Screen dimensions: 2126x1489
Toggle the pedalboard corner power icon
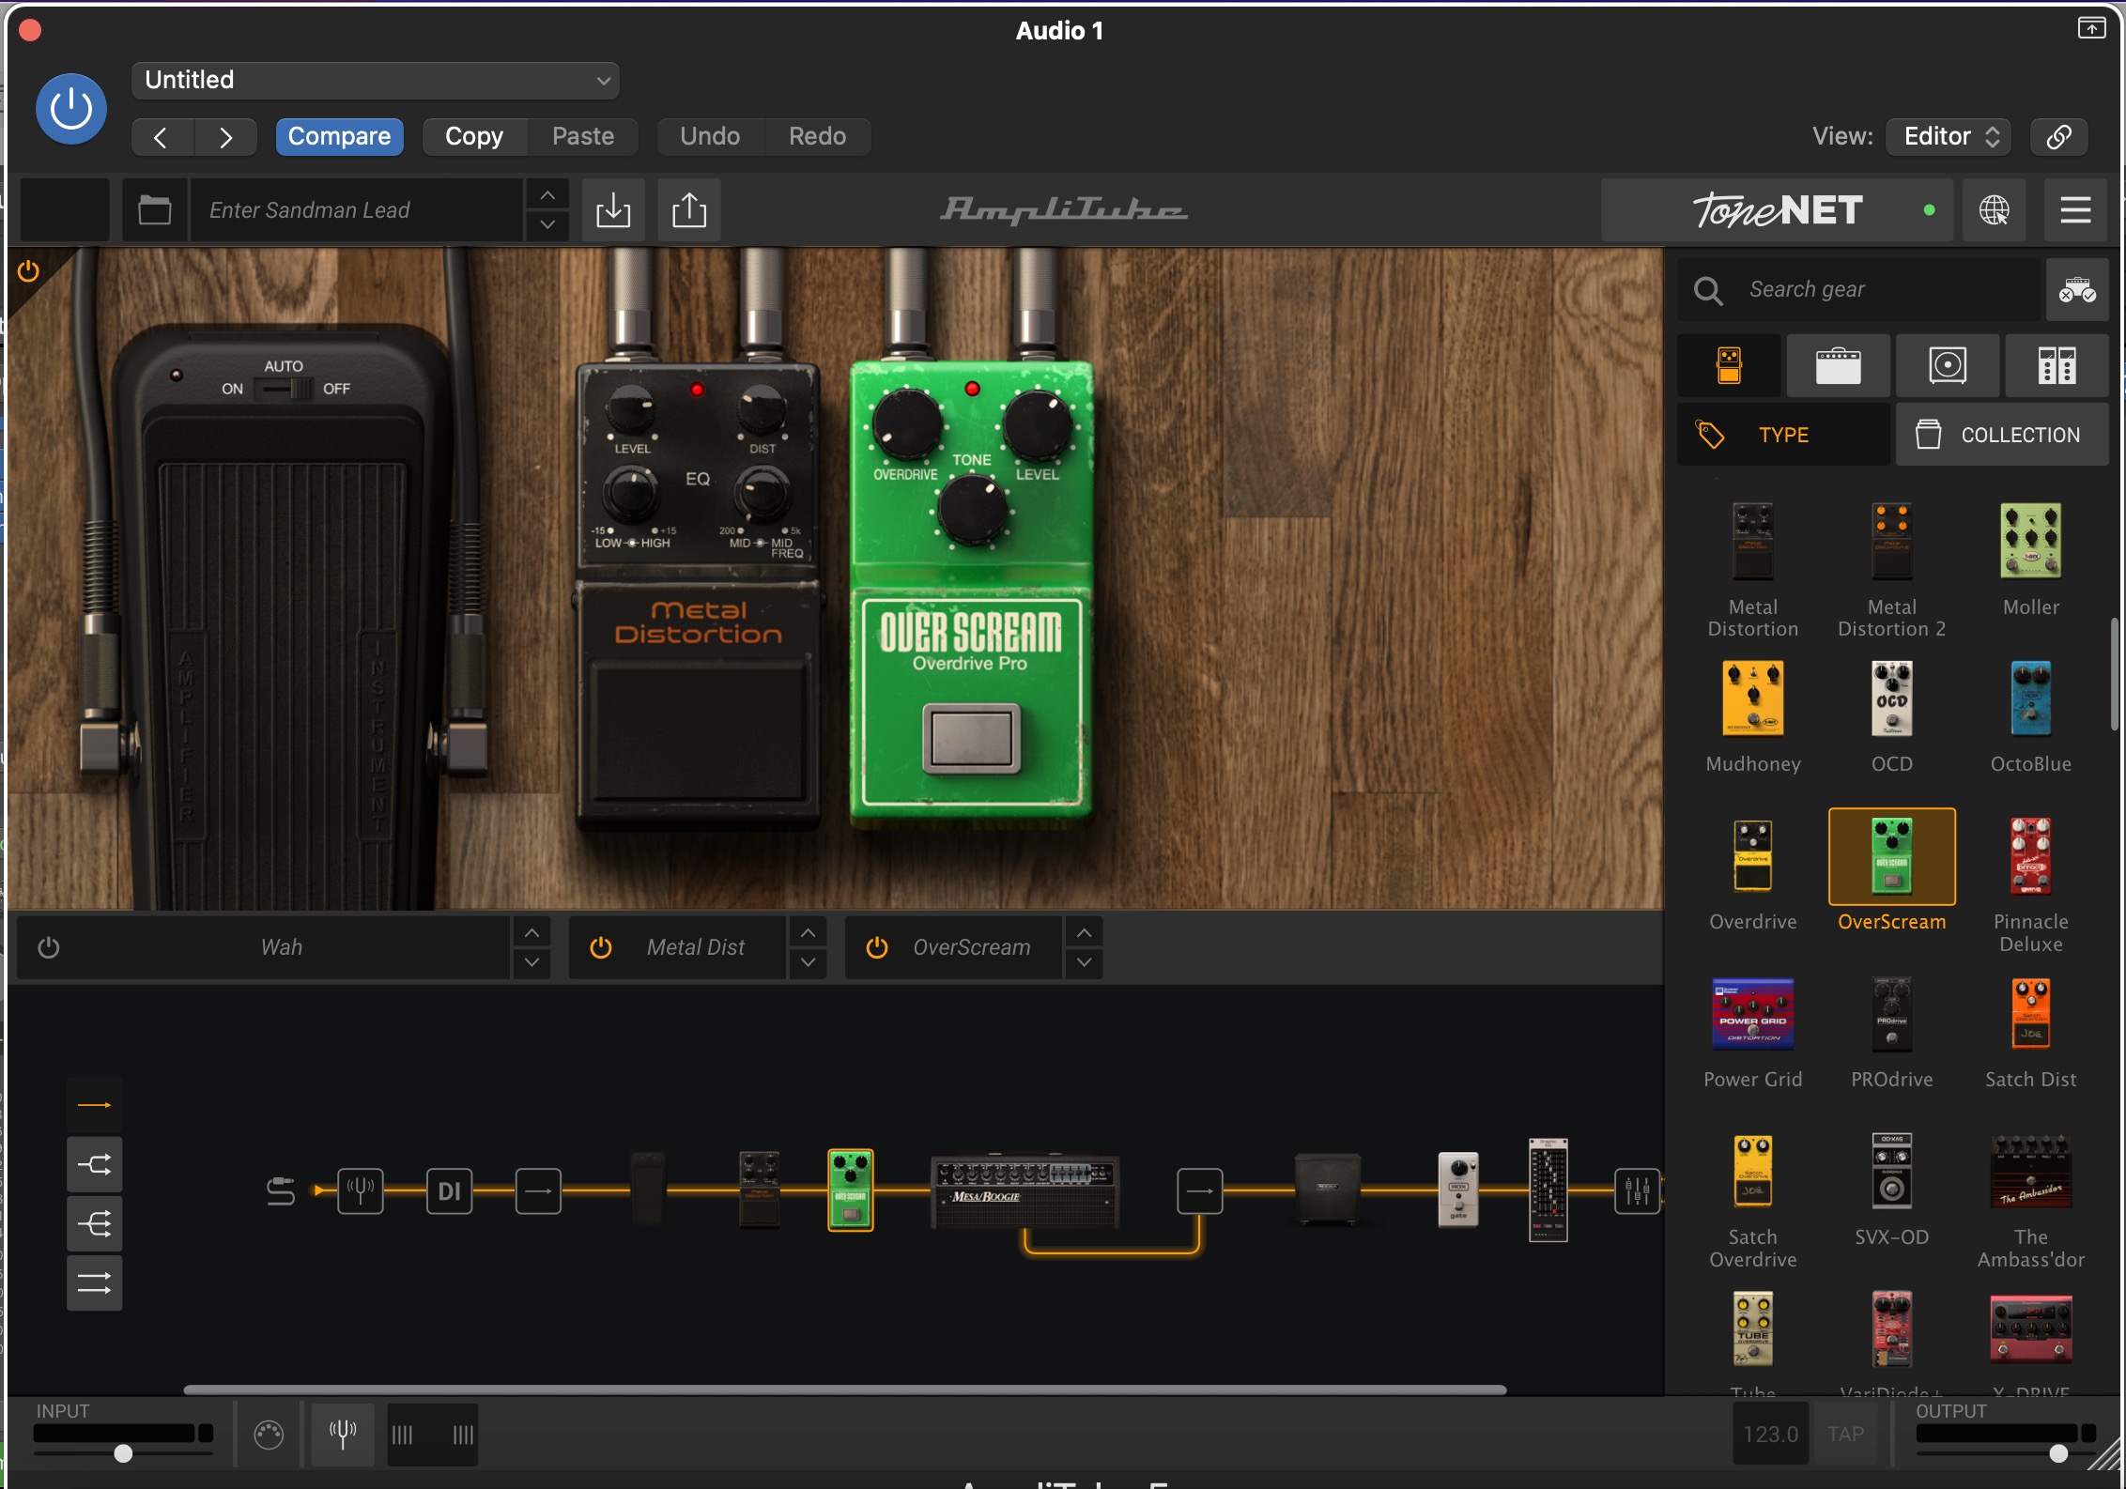coord(28,271)
